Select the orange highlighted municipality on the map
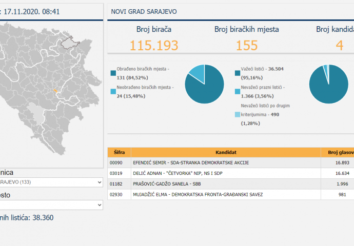Image resolution: width=354 pixels, height=246 pixels. coord(54,92)
